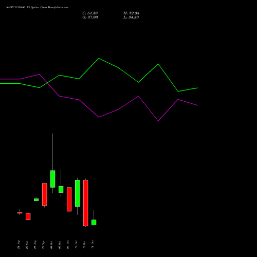Select the small red candle above 24 Sep

[20, 213]
